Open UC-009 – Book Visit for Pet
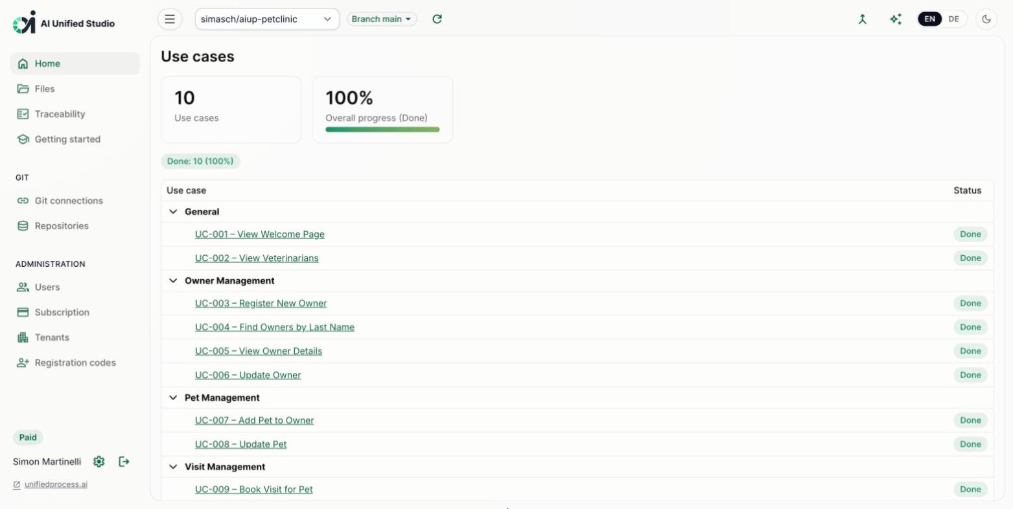 tap(254, 490)
